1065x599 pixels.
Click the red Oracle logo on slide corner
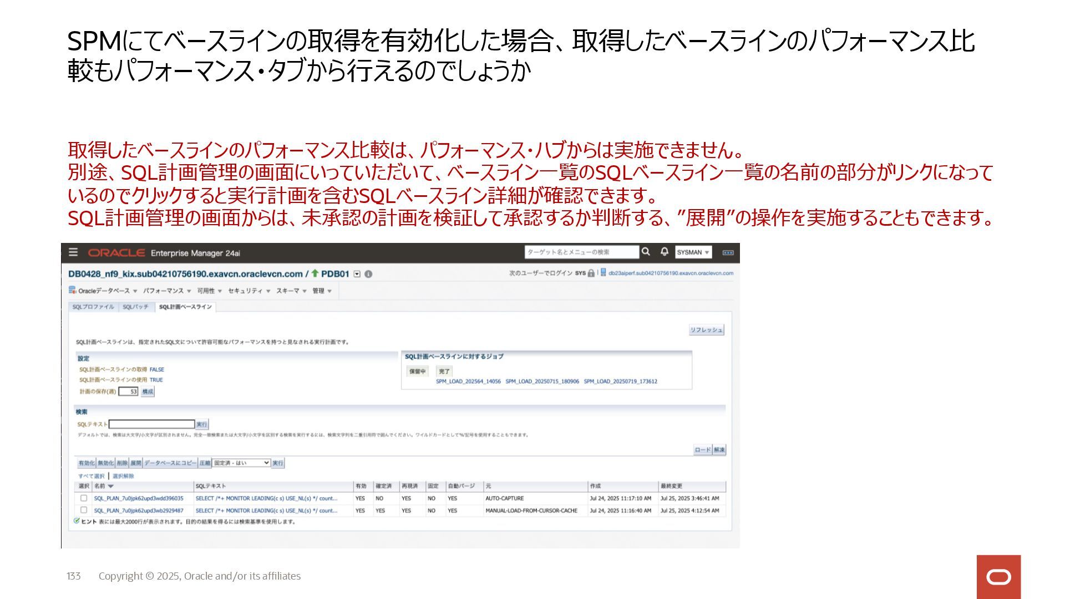pyautogui.click(x=998, y=577)
